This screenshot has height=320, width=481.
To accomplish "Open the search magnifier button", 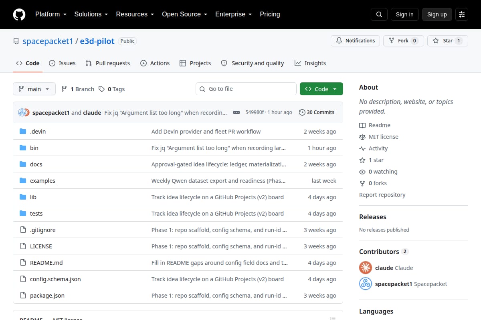I will click(x=379, y=14).
